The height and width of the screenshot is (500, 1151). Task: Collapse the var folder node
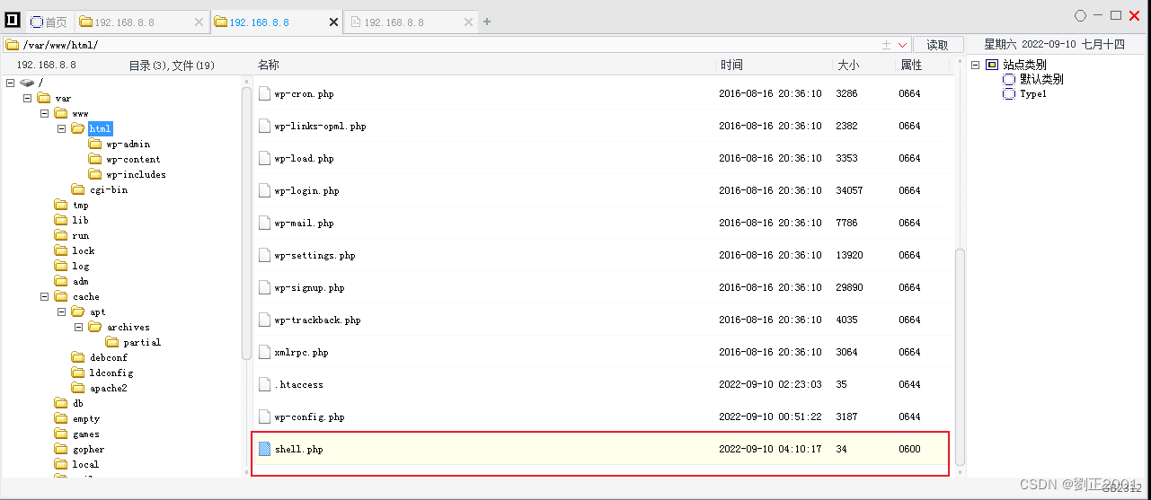click(28, 98)
